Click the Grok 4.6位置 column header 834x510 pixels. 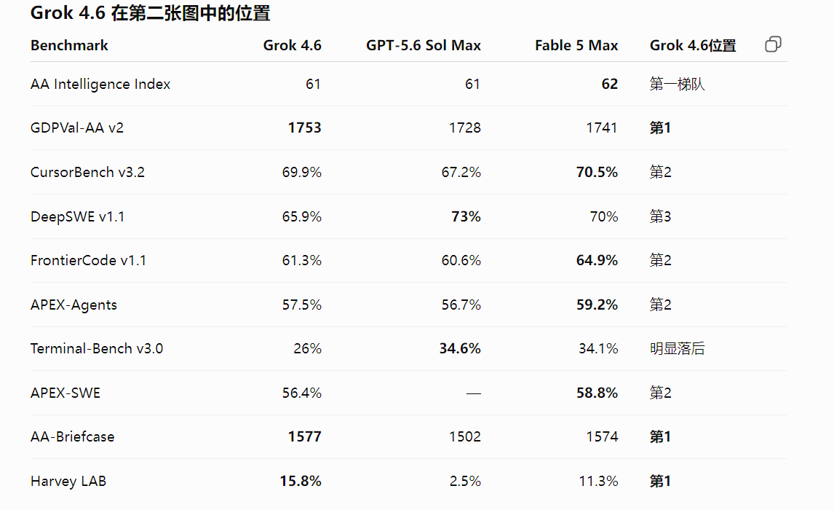point(693,46)
